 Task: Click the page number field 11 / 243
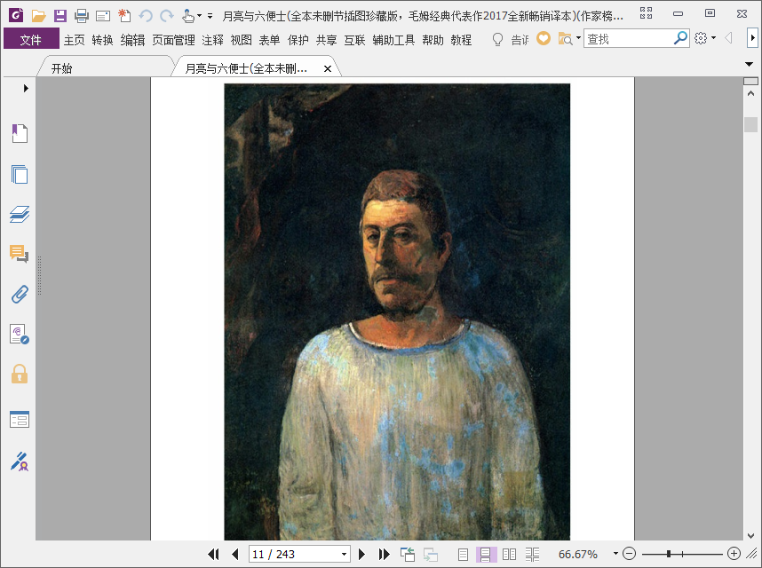click(x=294, y=554)
